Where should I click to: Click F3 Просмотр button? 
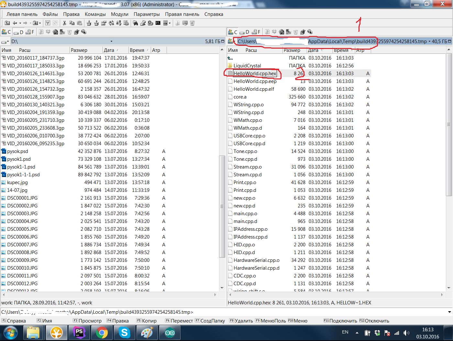tap(87, 321)
